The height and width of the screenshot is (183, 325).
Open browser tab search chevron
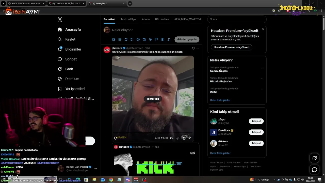point(3,4)
